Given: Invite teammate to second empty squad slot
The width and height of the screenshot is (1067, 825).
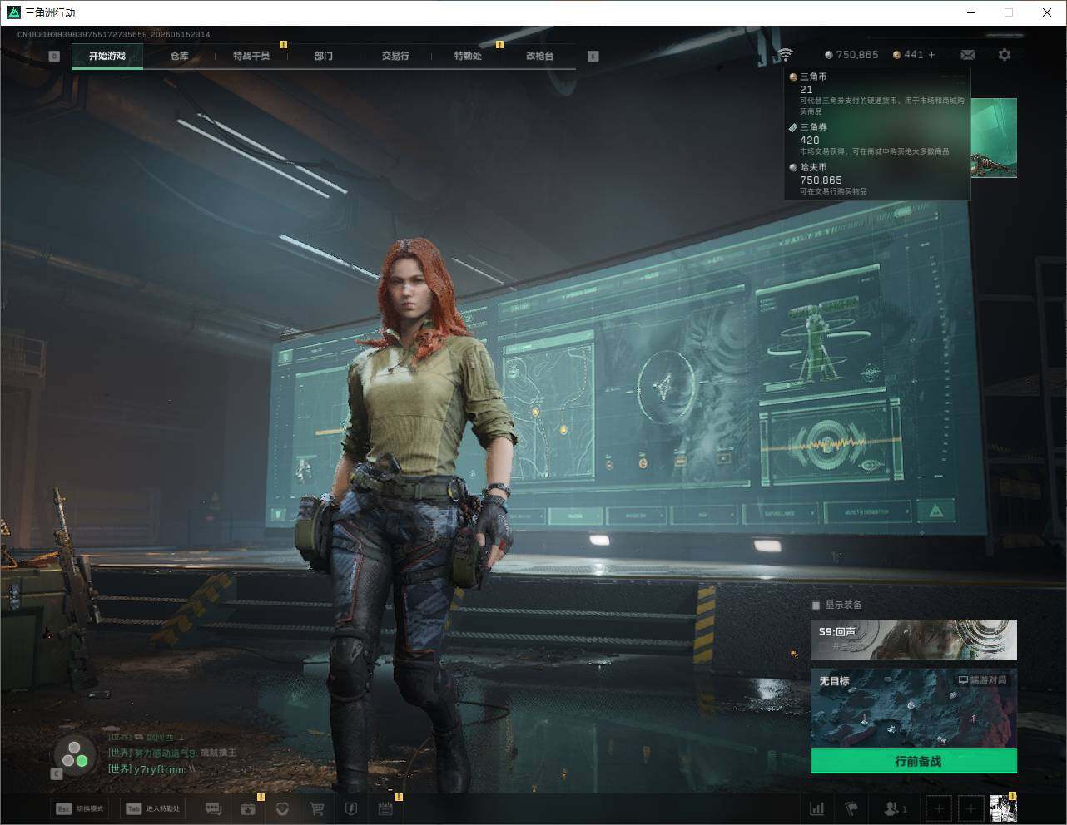Looking at the screenshot, I should pos(970,808).
